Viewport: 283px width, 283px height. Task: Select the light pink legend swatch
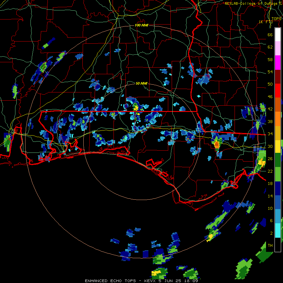pos(278,48)
